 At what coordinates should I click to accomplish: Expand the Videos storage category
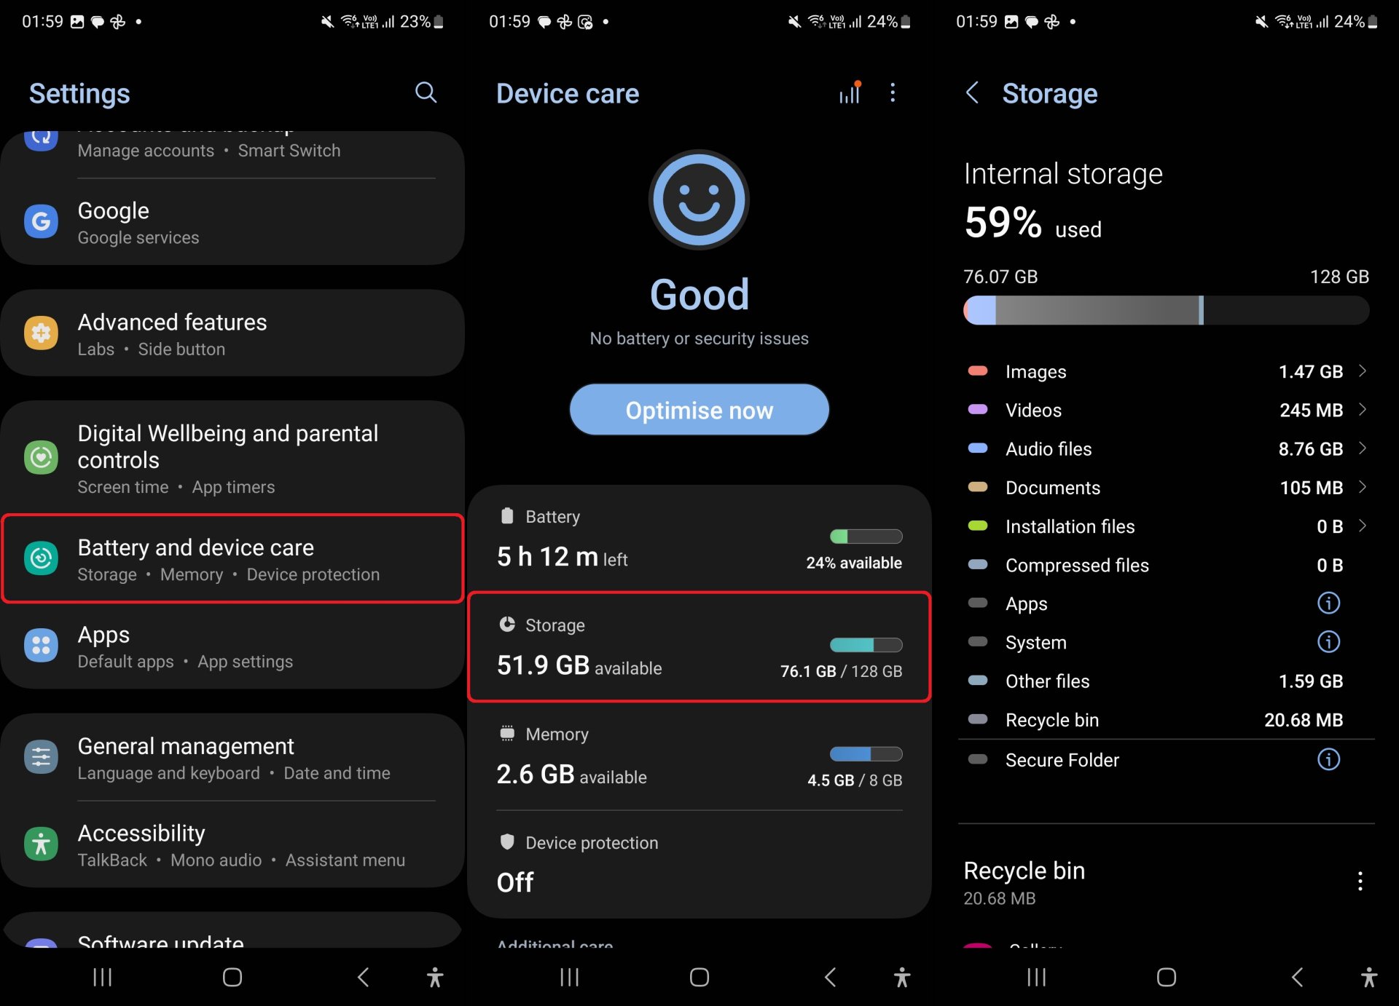coord(1166,409)
